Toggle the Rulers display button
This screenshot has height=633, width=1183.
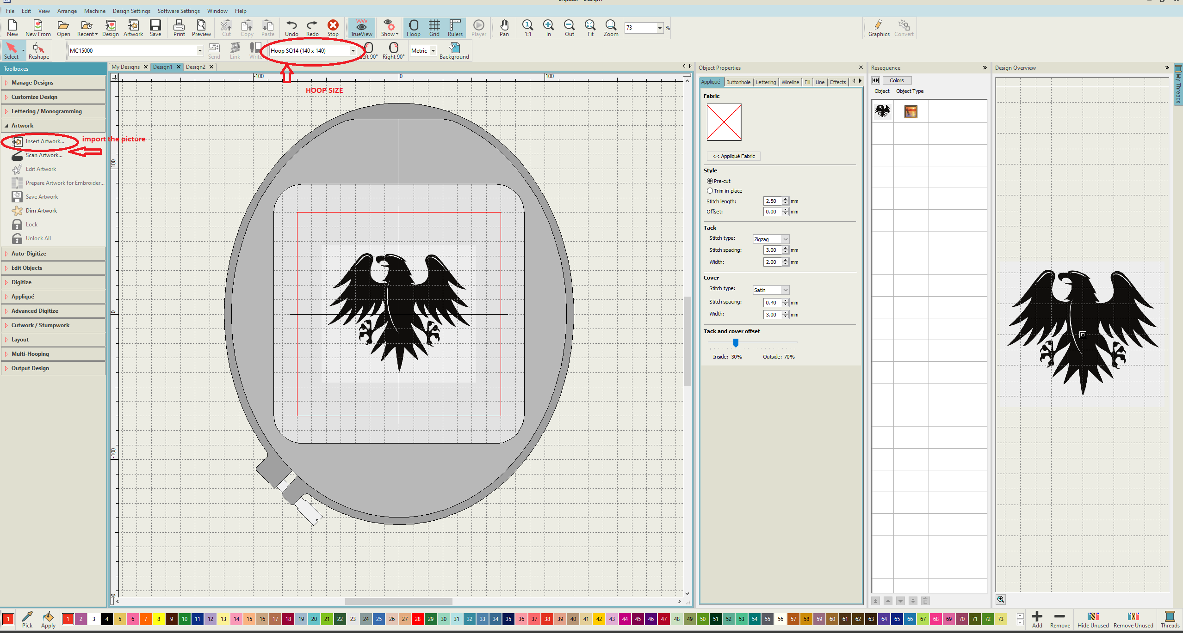click(455, 28)
